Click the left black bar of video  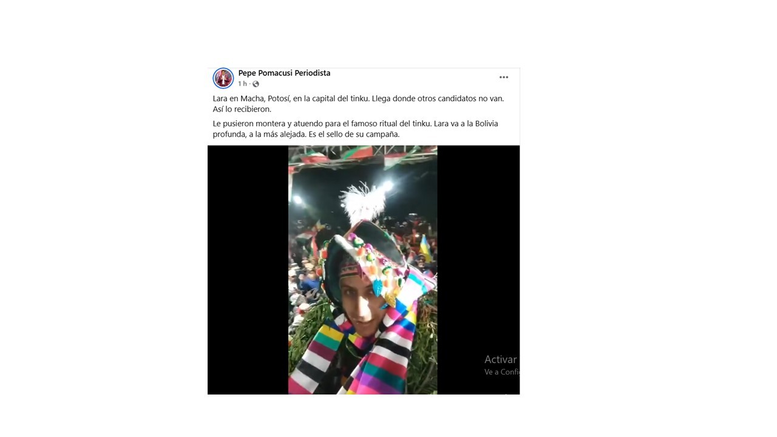(248, 270)
